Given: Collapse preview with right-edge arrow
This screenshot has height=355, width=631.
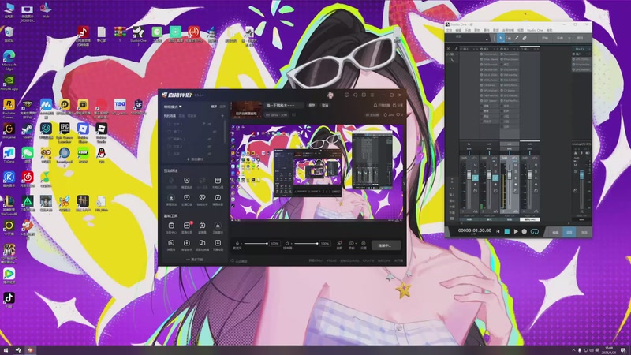Looking at the screenshot, I should point(404,184).
